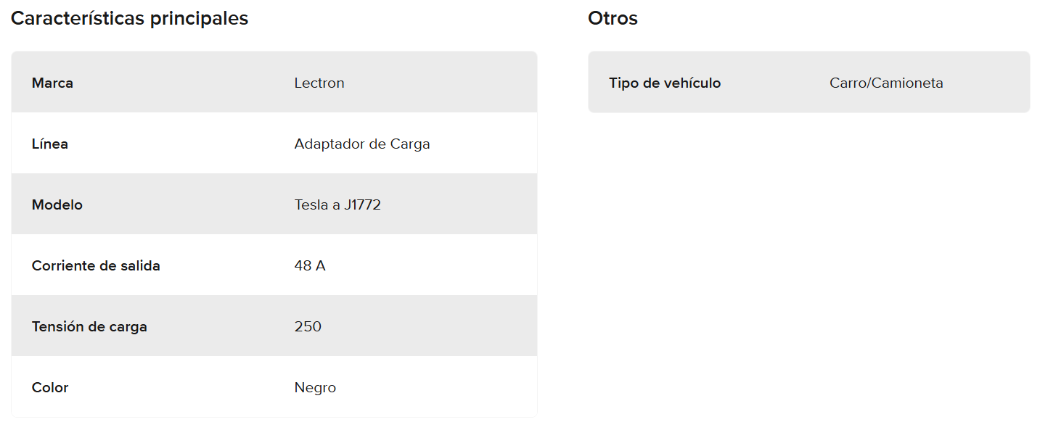Click the word Tesla in Modelo row

311,204
